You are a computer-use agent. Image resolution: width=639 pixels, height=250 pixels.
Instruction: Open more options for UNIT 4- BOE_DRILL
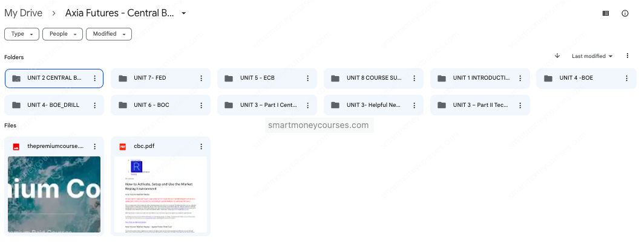point(94,105)
